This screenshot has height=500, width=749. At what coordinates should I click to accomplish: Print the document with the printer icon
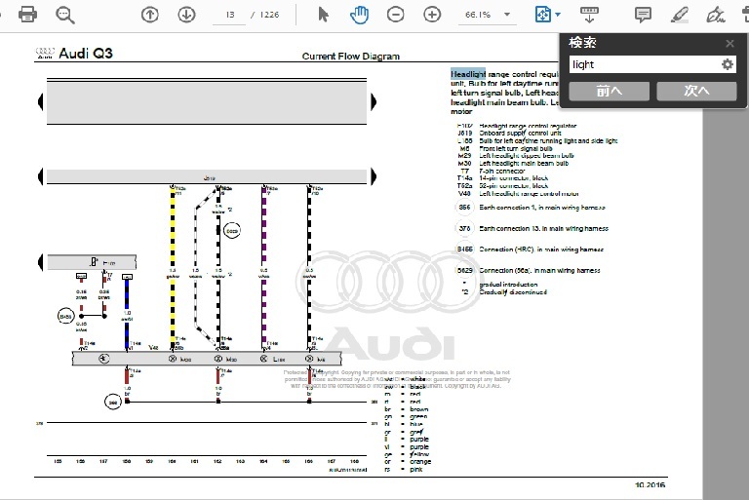(27, 15)
